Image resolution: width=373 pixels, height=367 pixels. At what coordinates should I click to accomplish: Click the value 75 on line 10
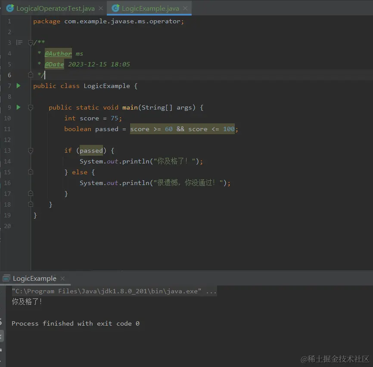point(115,118)
